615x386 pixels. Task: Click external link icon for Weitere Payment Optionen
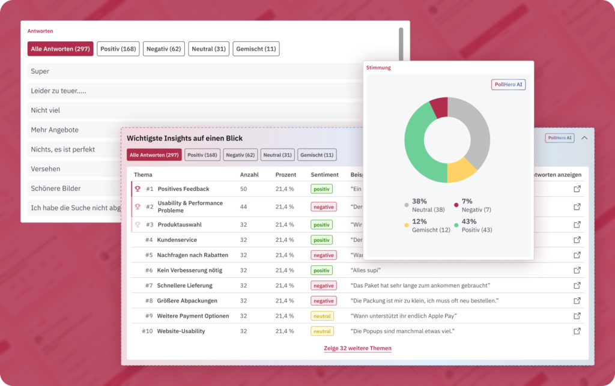pos(577,316)
